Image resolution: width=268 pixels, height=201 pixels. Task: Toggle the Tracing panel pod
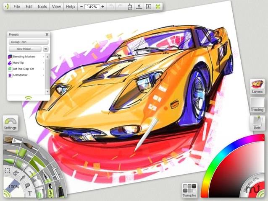point(257,105)
